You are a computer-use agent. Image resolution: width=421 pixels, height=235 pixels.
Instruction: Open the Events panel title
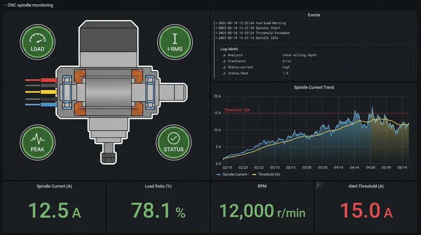pos(314,15)
